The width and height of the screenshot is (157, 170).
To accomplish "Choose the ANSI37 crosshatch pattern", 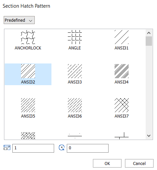I will click(x=122, y=108).
